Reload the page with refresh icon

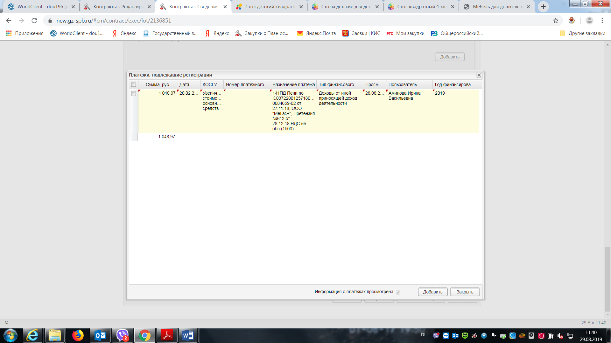pyautogui.click(x=34, y=21)
